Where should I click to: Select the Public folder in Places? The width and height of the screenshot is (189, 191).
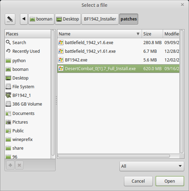(28, 131)
